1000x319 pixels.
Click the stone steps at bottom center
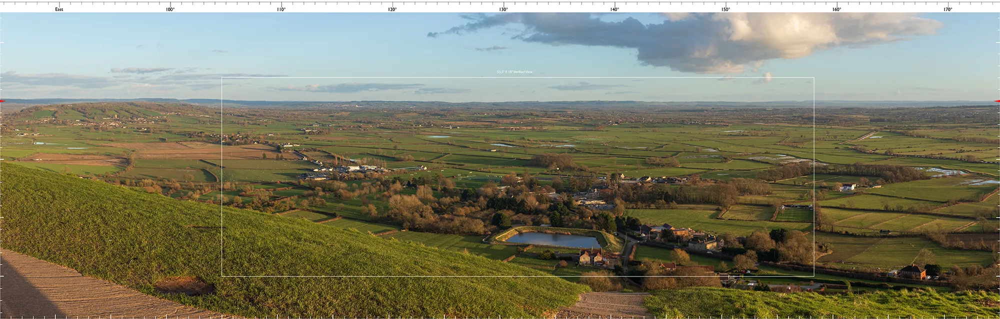610,304
